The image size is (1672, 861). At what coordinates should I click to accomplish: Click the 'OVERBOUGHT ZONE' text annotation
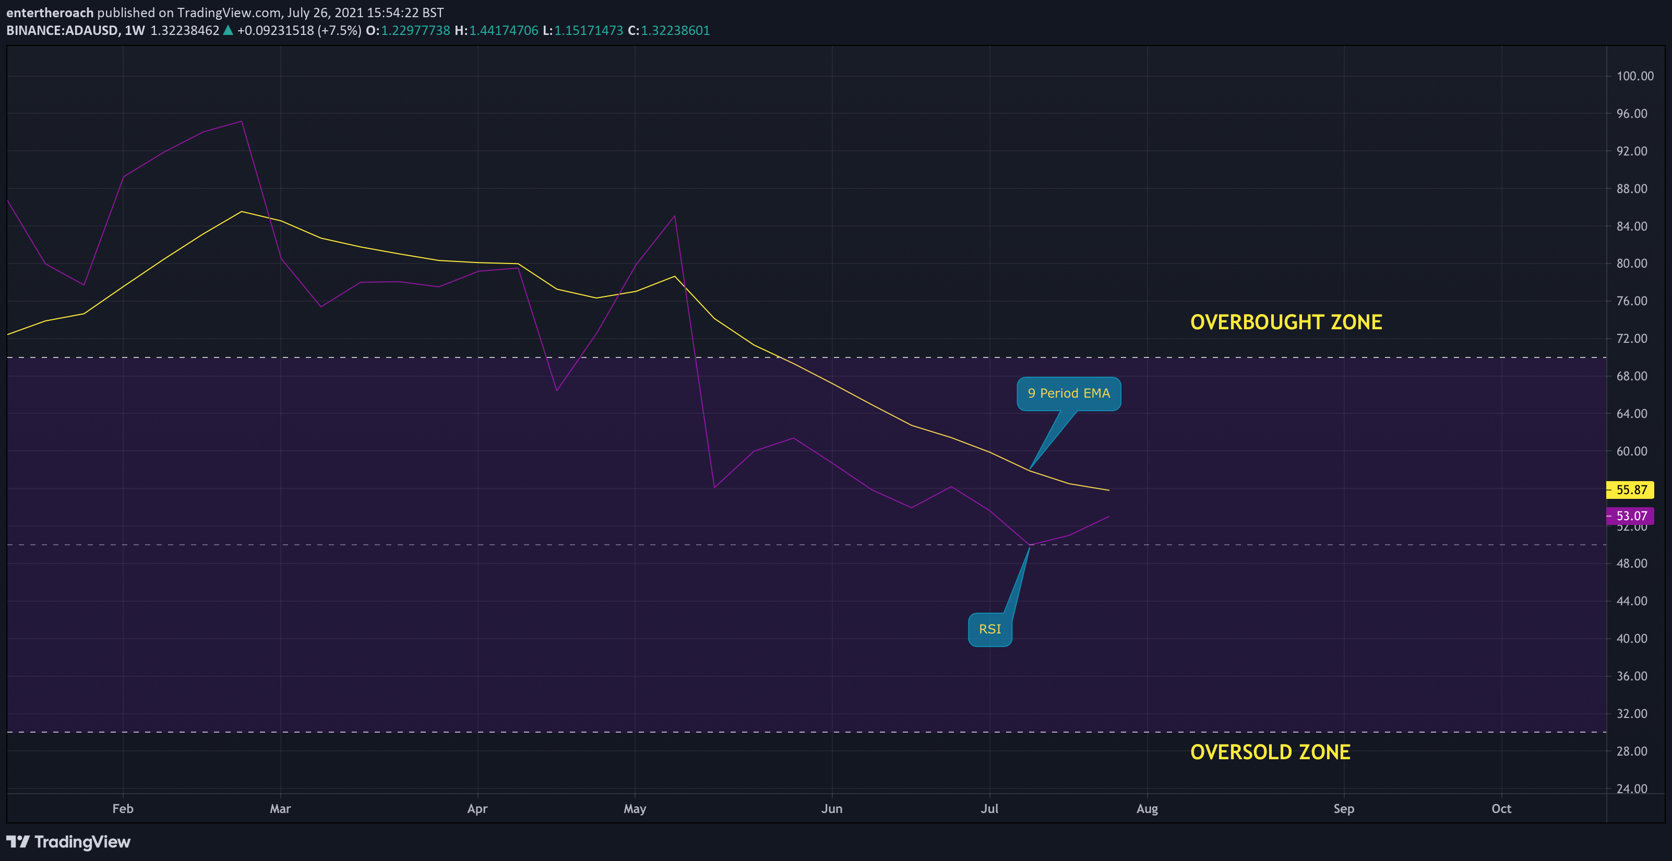1286,322
